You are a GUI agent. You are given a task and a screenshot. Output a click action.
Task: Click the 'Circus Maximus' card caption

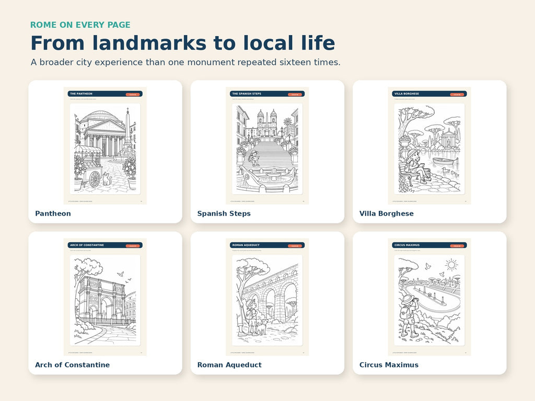tap(389, 365)
